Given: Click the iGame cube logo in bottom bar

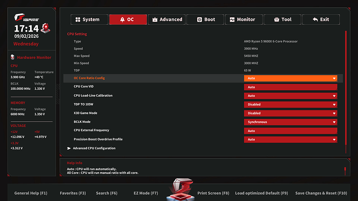Looking at the screenshot, I should point(181,190).
